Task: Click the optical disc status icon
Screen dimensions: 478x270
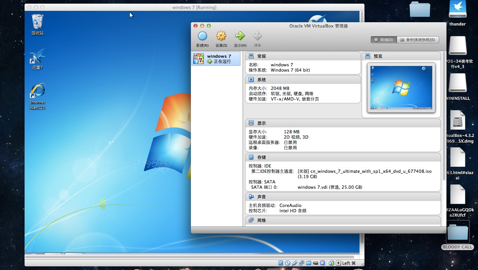Action: (288, 263)
